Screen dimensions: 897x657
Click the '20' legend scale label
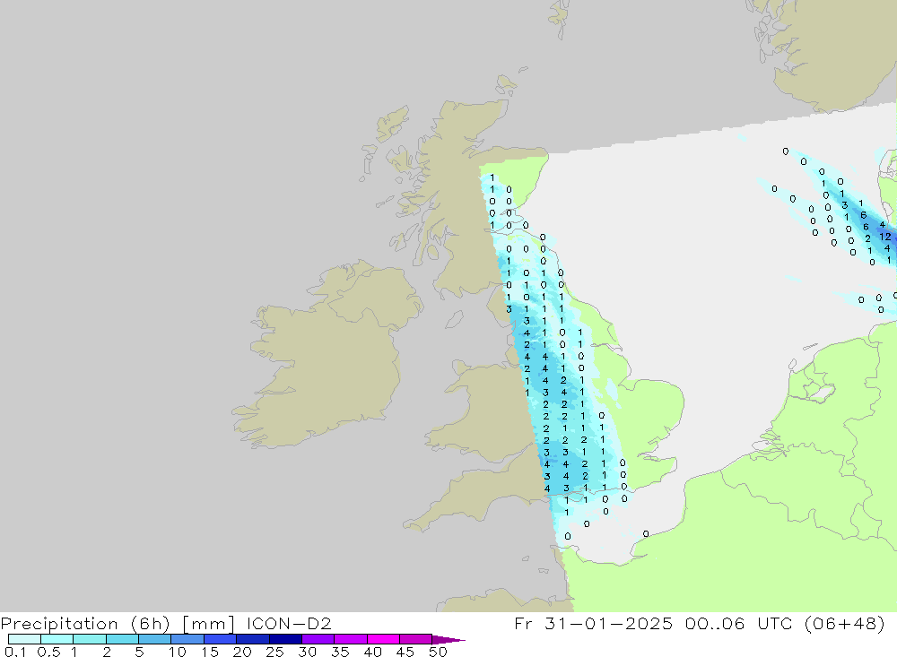[x=242, y=652]
